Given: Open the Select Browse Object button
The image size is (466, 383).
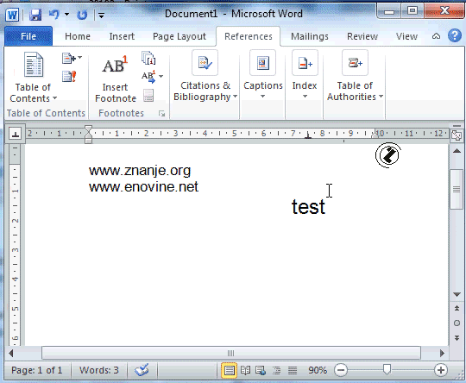Looking at the screenshot, I should tap(457, 323).
